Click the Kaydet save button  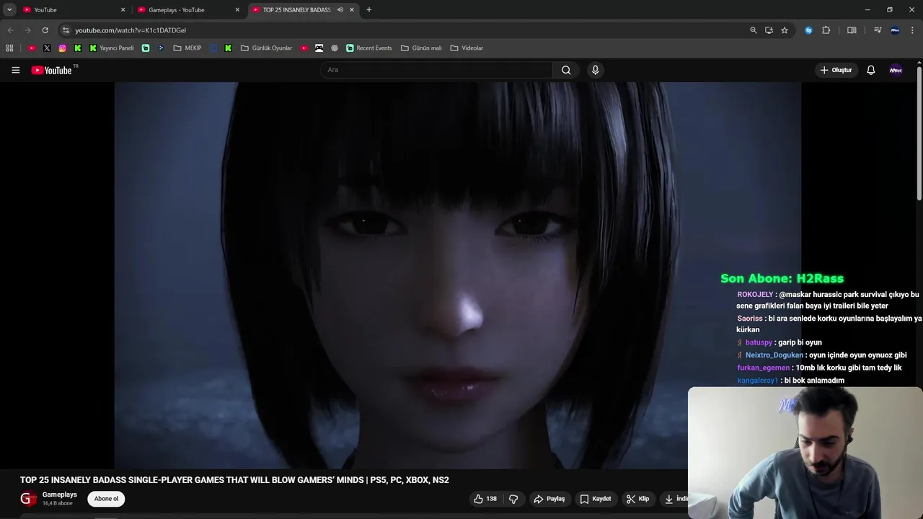point(596,499)
